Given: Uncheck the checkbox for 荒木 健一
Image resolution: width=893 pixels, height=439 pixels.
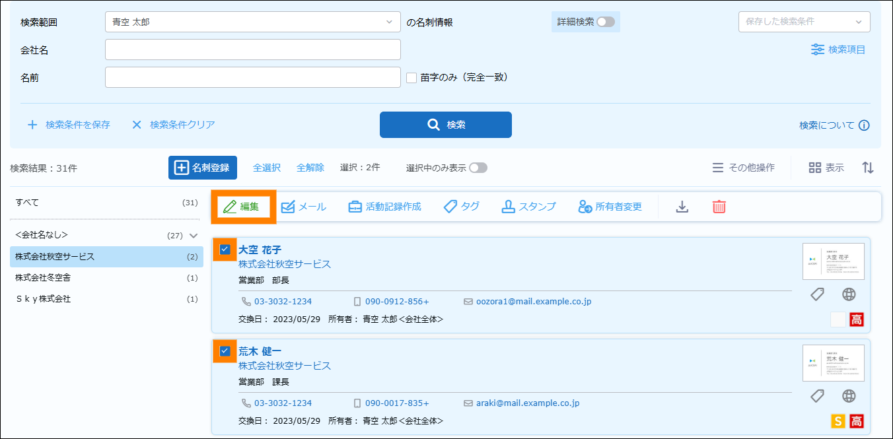Looking at the screenshot, I should click(x=225, y=351).
